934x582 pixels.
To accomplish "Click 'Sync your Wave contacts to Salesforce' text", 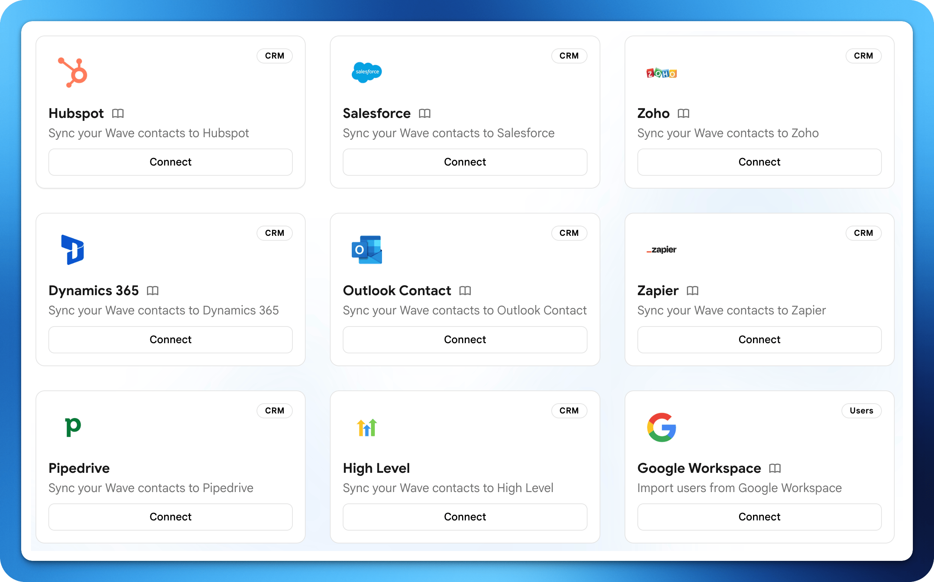I will 449,133.
